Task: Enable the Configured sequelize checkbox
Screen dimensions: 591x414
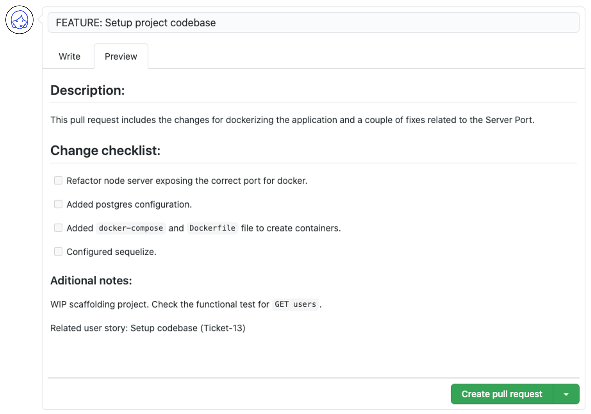Action: click(x=58, y=251)
